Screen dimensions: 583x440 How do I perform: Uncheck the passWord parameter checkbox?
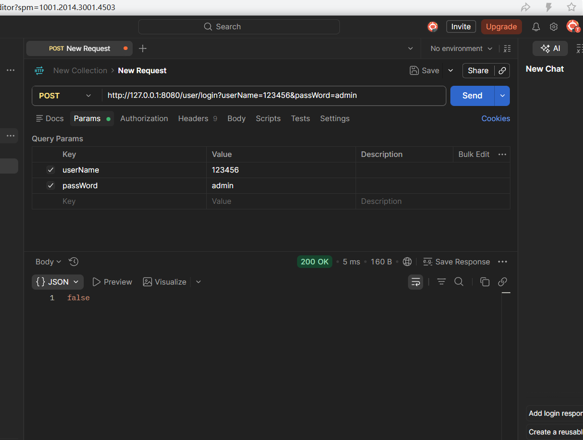[x=50, y=186]
